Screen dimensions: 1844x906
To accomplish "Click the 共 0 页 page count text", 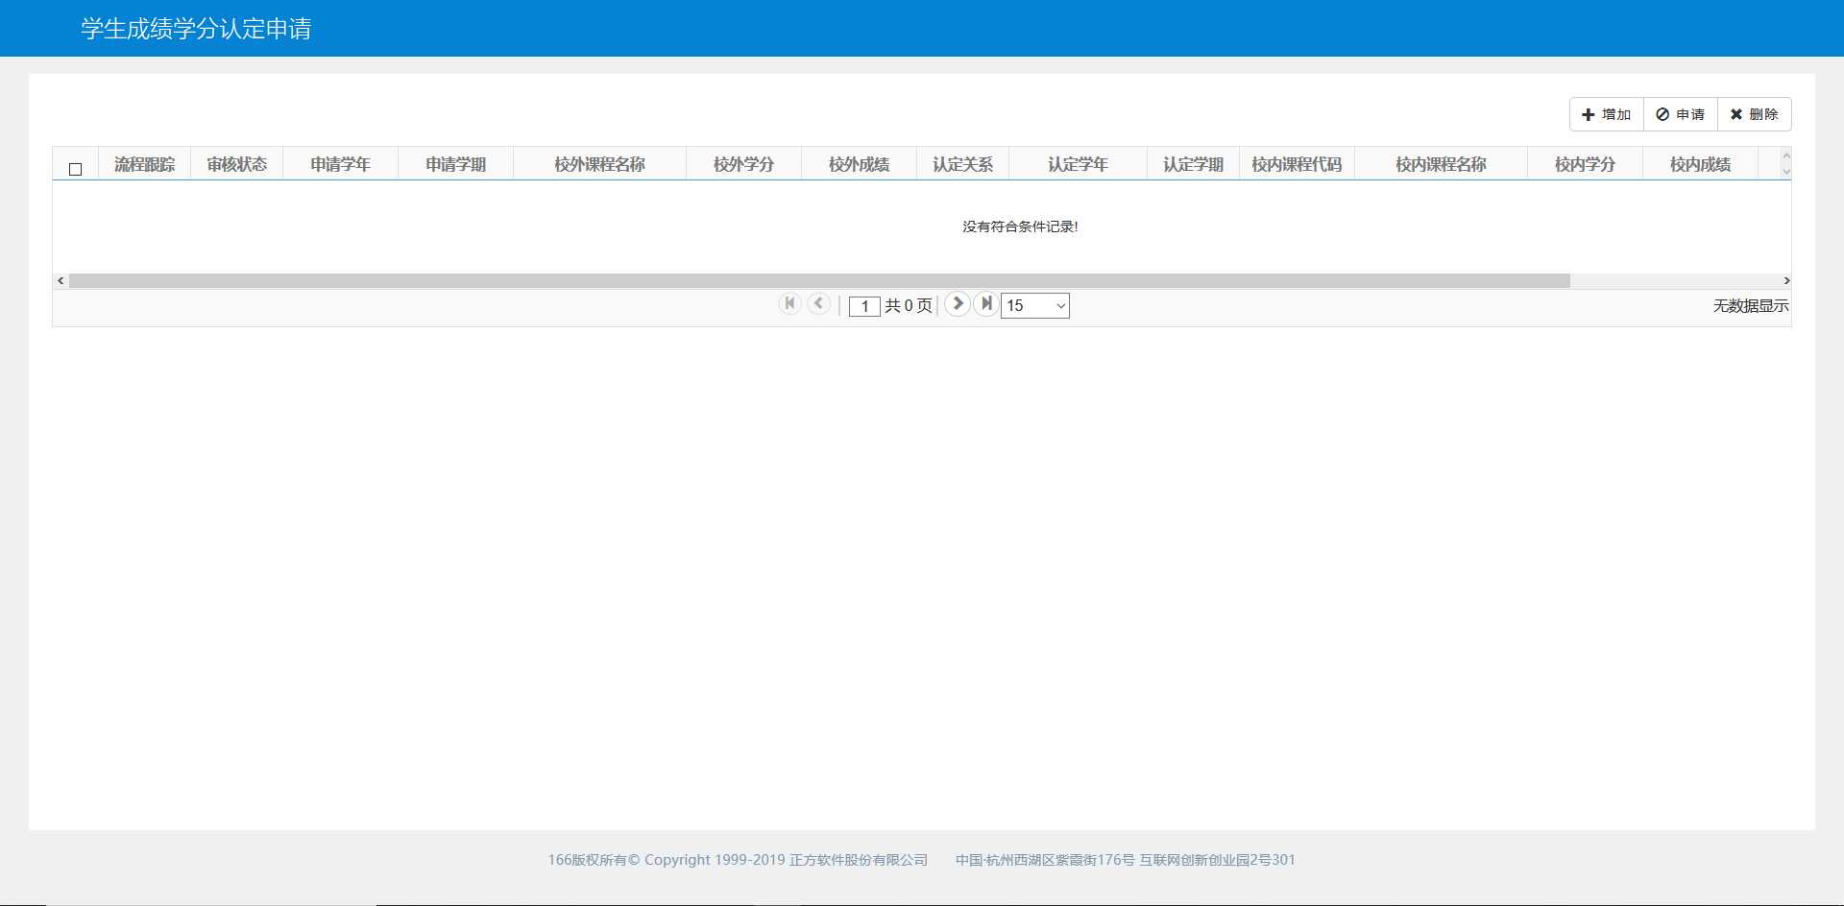I will [909, 306].
